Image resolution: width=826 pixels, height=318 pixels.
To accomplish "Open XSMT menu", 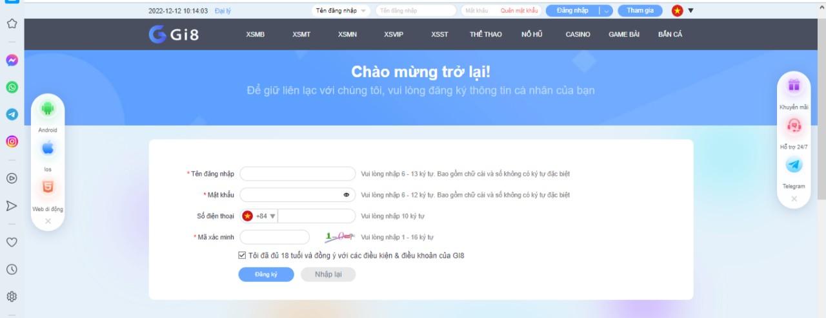I will click(301, 34).
